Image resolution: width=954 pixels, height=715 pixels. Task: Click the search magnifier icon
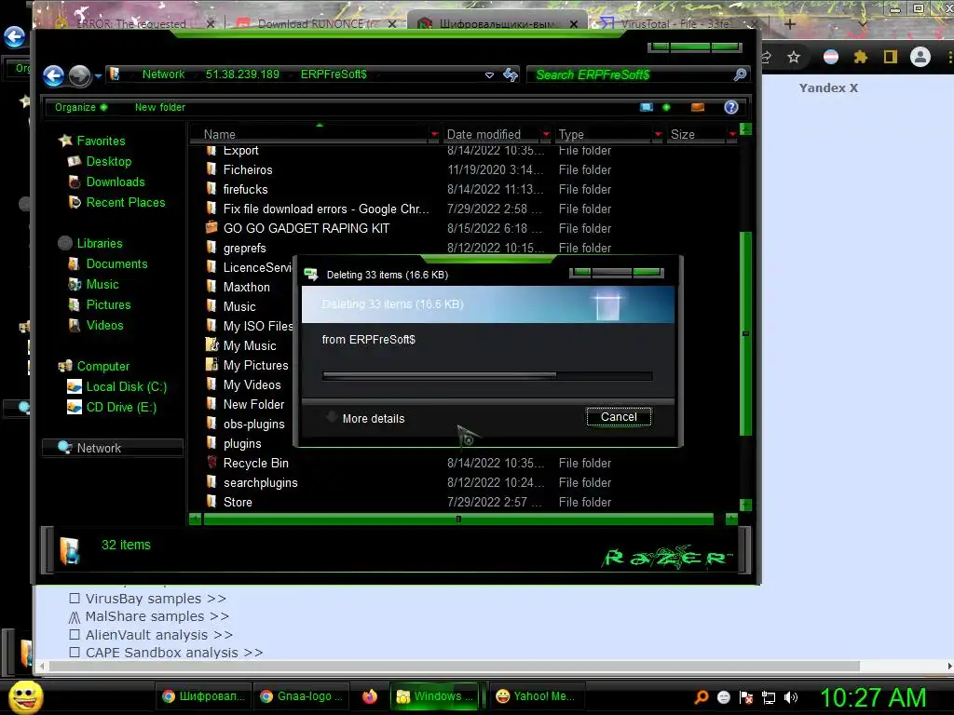tap(740, 74)
